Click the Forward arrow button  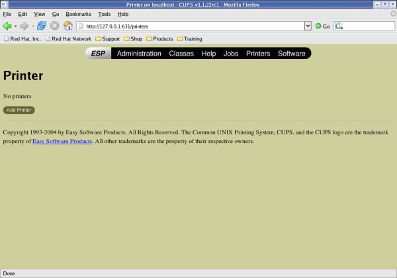tap(24, 26)
